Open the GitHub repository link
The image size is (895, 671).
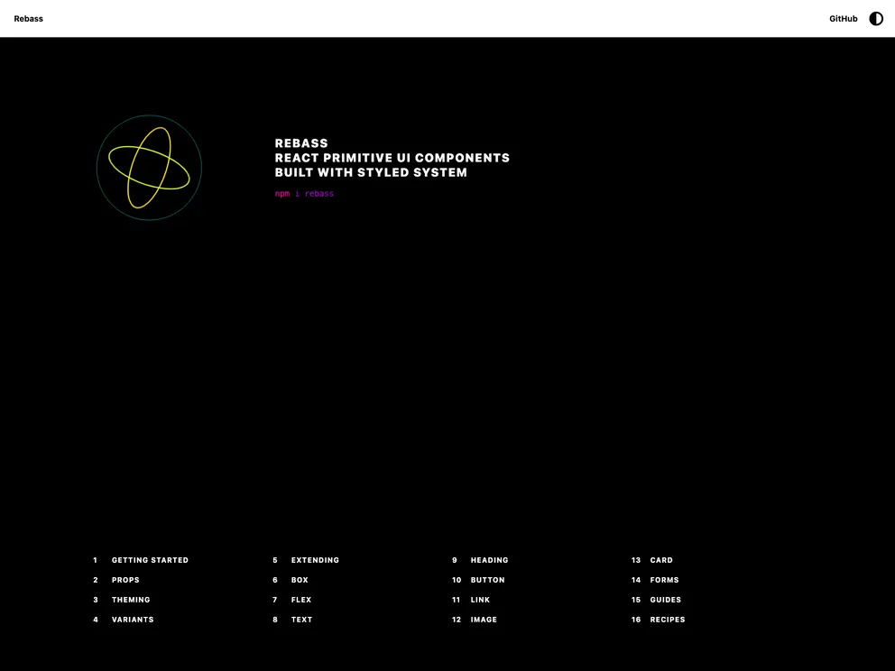843,18
